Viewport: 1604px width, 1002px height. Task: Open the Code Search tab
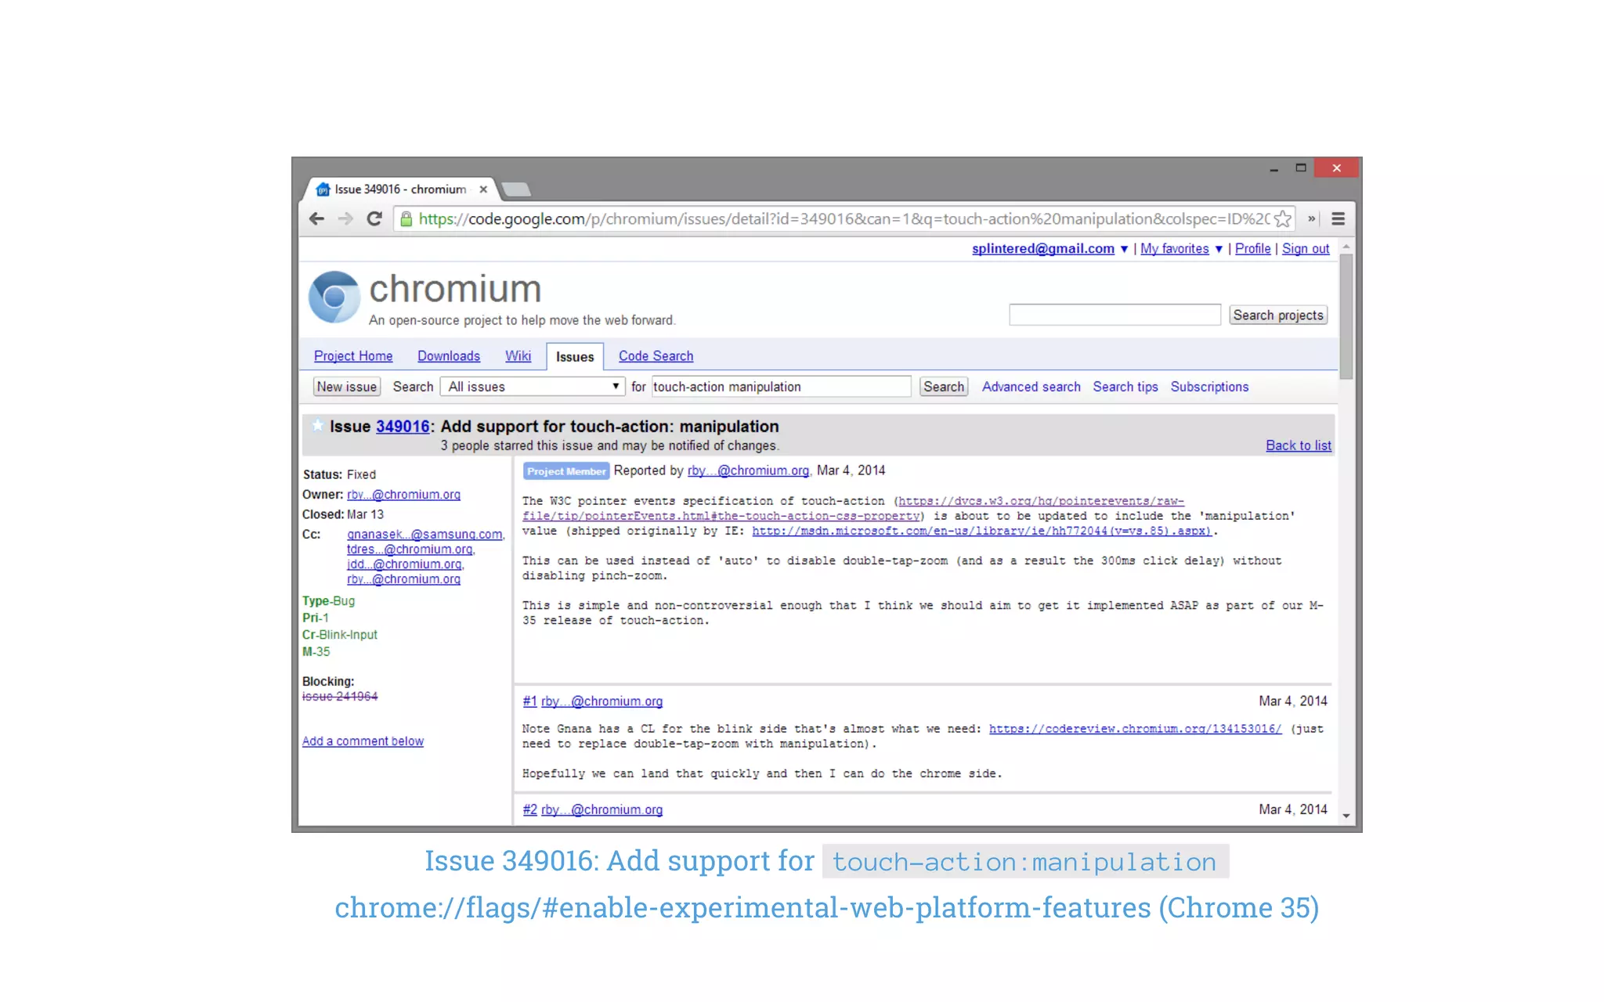point(656,356)
